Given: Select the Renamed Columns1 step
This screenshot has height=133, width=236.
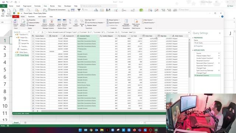Looking at the screenshot, I should pos(203,61).
